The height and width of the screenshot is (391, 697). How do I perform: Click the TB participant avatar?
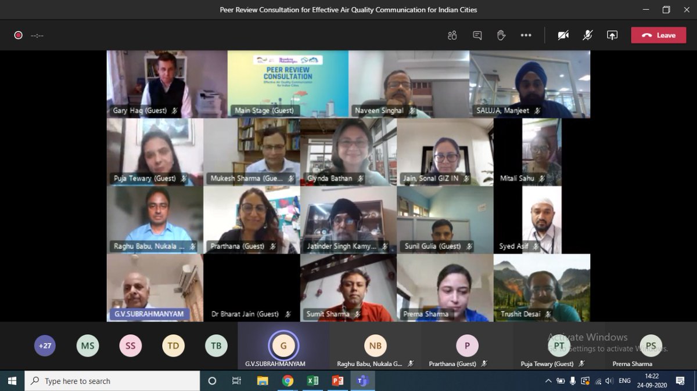(216, 346)
